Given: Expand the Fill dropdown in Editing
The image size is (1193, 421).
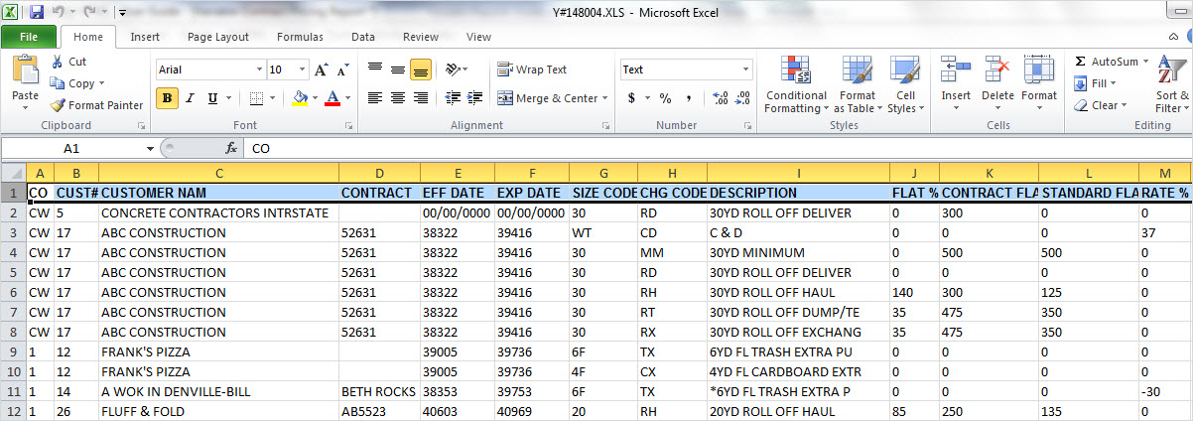Looking at the screenshot, I should 1113,83.
